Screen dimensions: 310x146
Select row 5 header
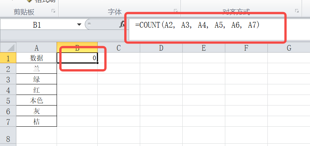click(8, 100)
